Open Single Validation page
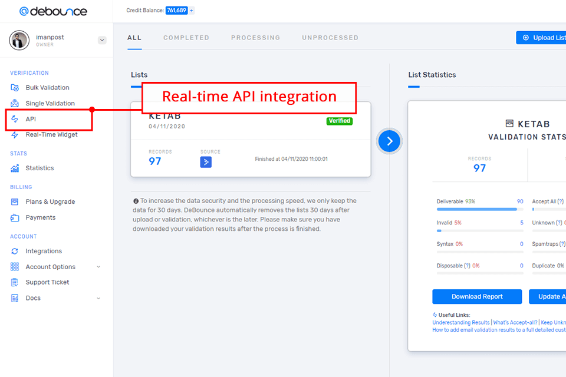 pyautogui.click(x=50, y=104)
